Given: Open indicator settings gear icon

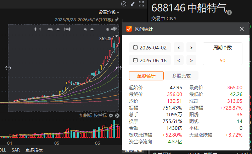Looking at the screenshot, I should (x=111, y=116).
